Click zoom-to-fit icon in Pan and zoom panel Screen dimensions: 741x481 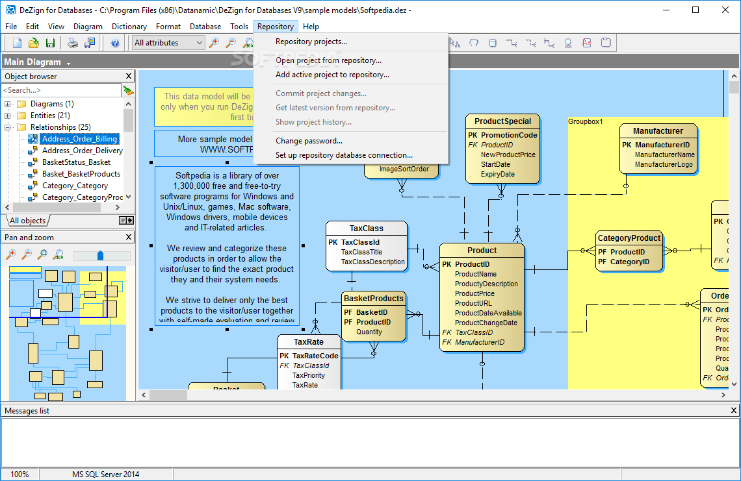pos(42,255)
